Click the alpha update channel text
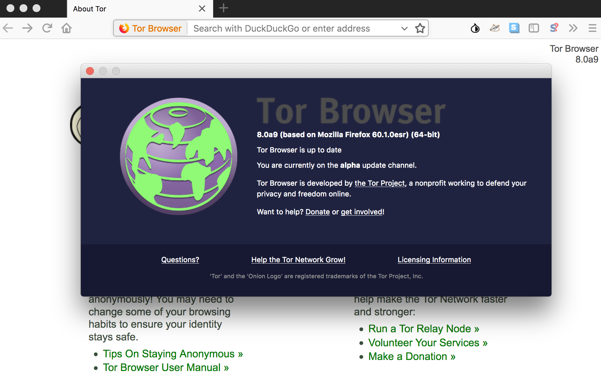The width and height of the screenshot is (601, 387). click(337, 165)
